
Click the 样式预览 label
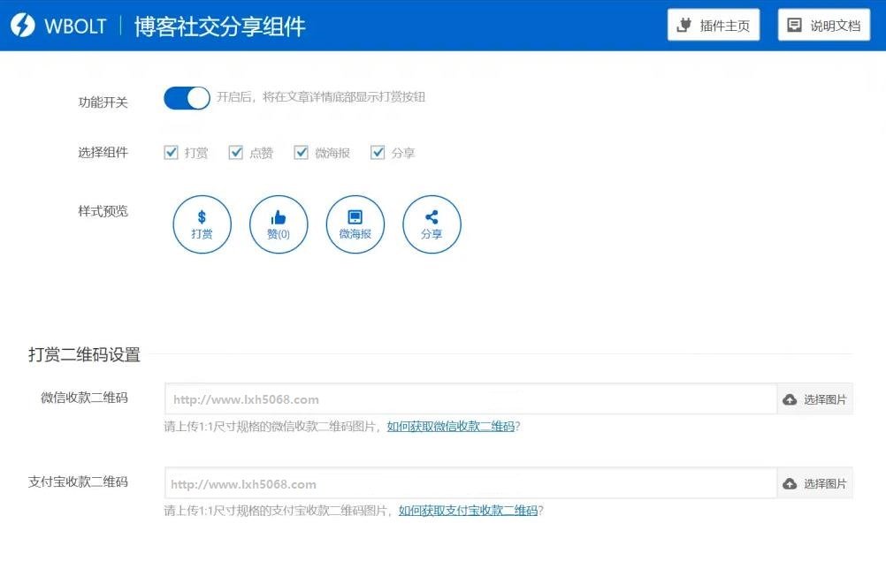103,211
